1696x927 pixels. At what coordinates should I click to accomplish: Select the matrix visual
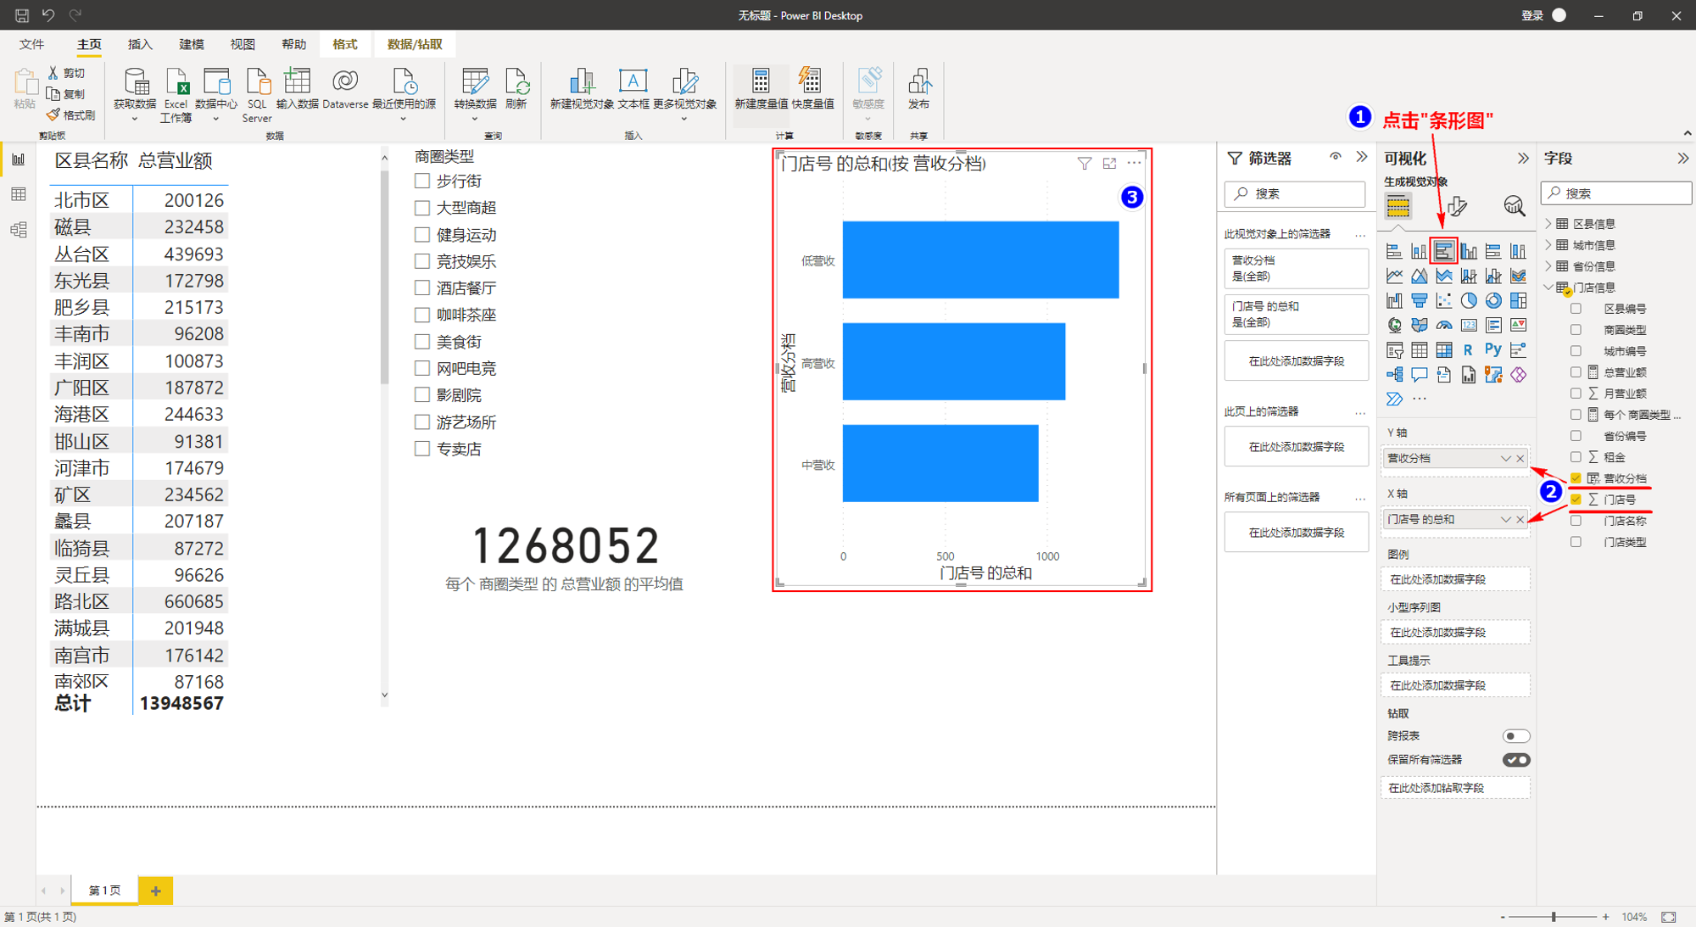coord(1443,349)
